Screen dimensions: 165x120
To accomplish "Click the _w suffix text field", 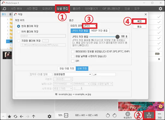I will click(104, 74).
